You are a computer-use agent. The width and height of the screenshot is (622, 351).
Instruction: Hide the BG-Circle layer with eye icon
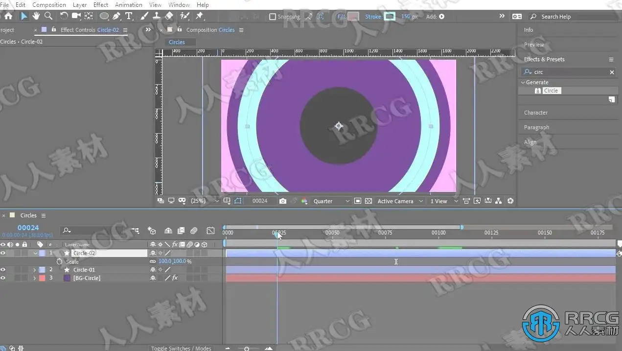(x=3, y=278)
